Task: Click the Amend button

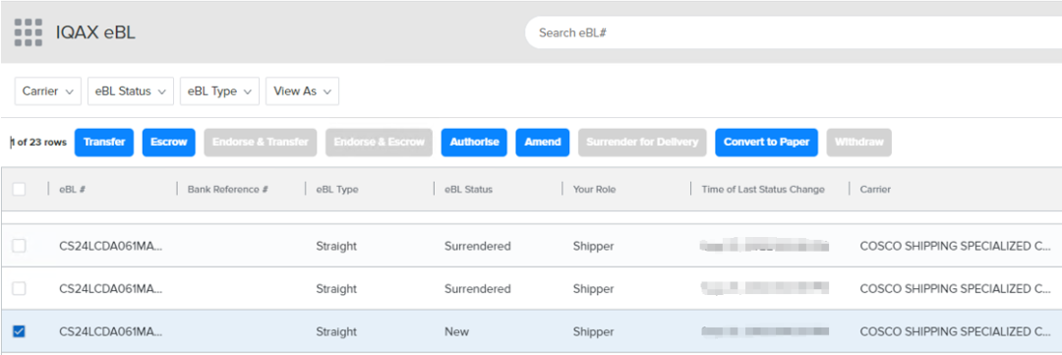Action: coord(543,143)
